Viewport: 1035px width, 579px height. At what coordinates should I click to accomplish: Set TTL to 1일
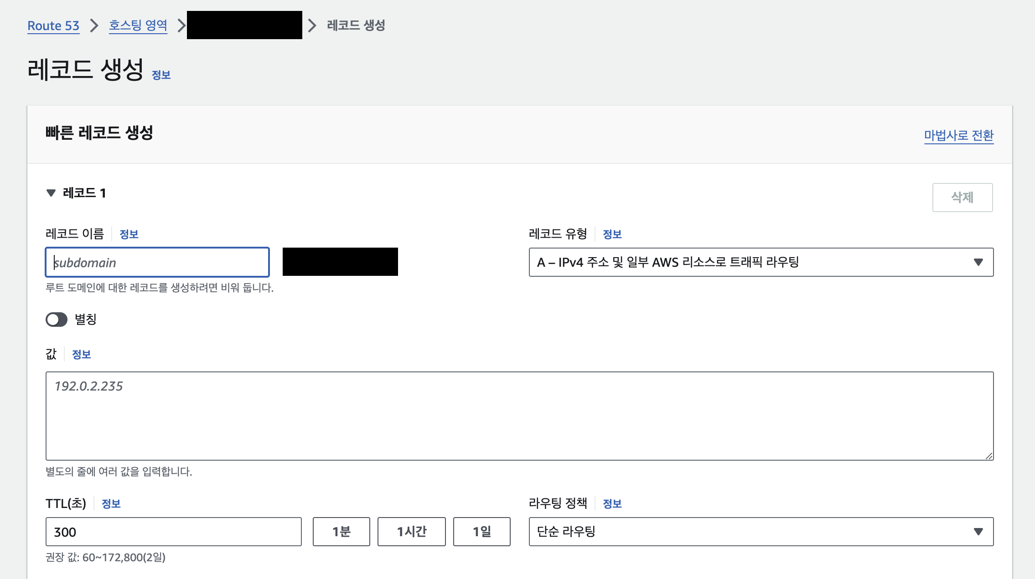click(481, 532)
